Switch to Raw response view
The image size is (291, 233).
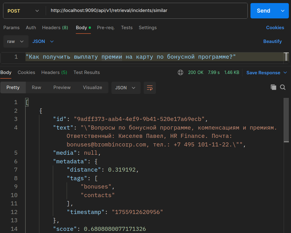[36, 87]
